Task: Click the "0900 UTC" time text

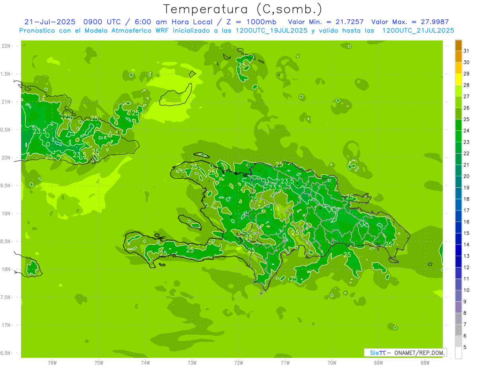Action: click(103, 22)
